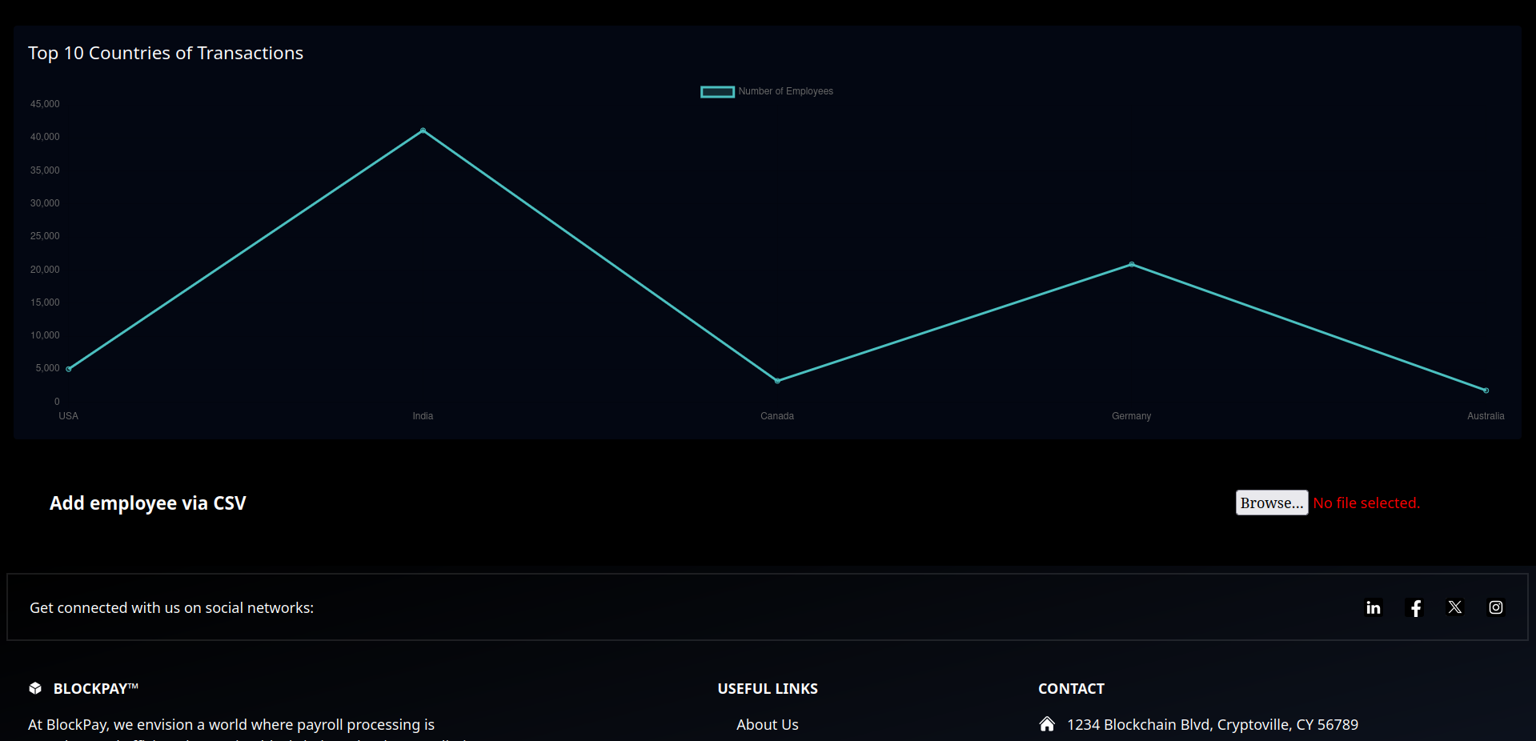Click the USEFUL LINKS heading

pyautogui.click(x=767, y=688)
